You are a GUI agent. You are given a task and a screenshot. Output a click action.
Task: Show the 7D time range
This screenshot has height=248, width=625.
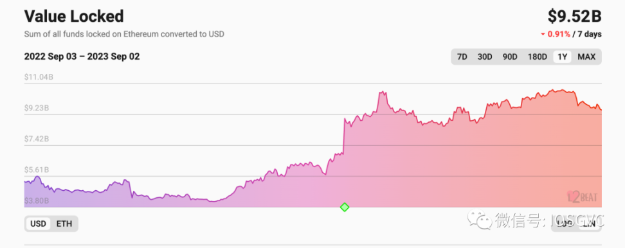coord(462,57)
